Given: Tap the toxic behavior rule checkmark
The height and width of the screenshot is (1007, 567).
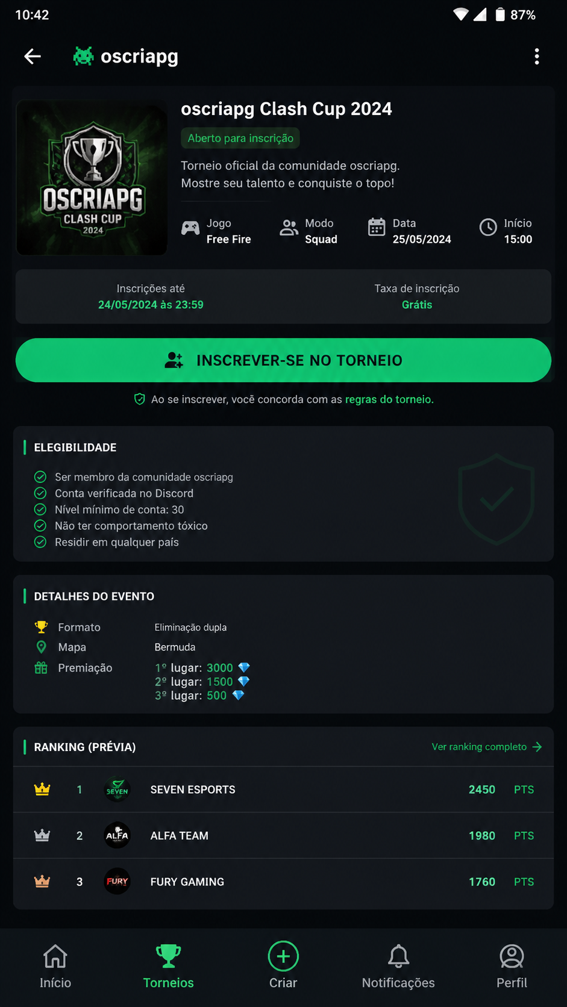Looking at the screenshot, I should click(40, 526).
